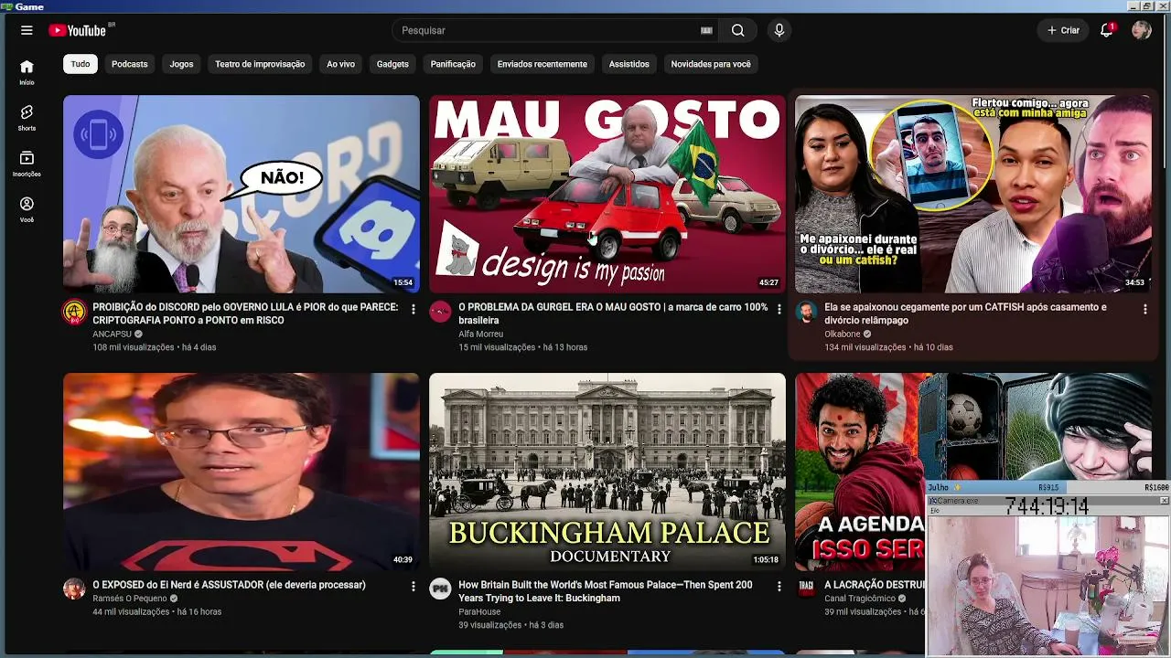Open the Lula Discord video thumbnail
Screen dimensions: 1171x658
tap(242, 194)
